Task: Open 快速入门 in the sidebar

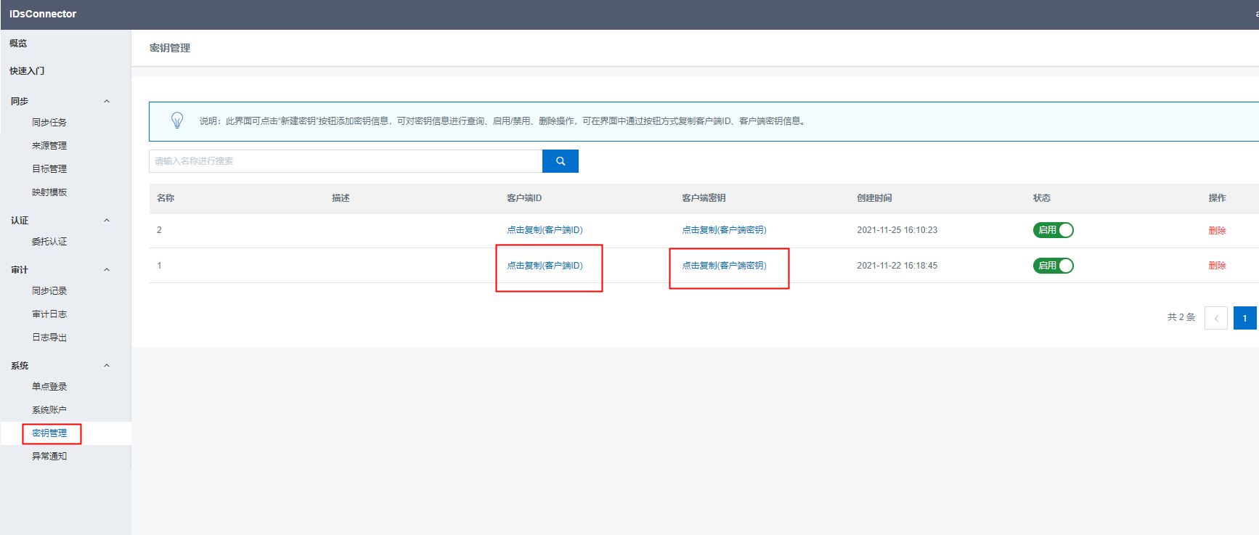Action: [27, 71]
